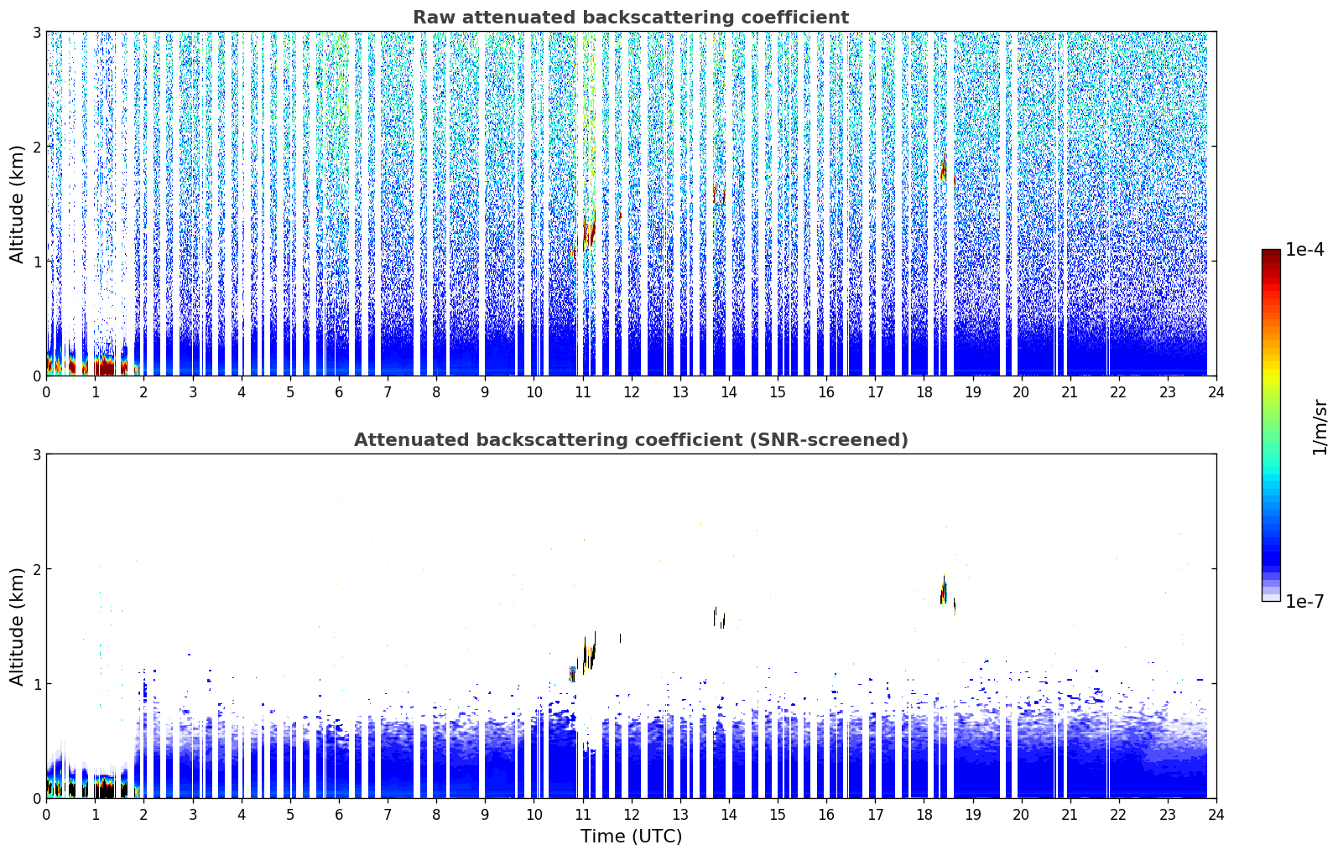This screenshot has width=1338, height=855.
Task: Click the '6' time tick under the top plot
Action: [x=339, y=391]
